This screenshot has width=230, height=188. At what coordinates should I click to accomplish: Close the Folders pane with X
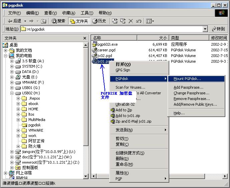[85, 38]
